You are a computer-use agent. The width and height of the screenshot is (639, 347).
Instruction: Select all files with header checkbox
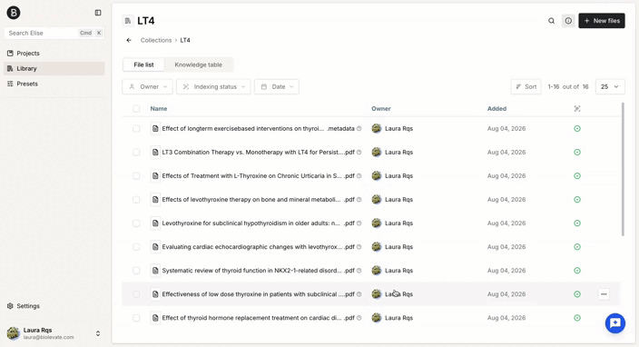pyautogui.click(x=136, y=108)
